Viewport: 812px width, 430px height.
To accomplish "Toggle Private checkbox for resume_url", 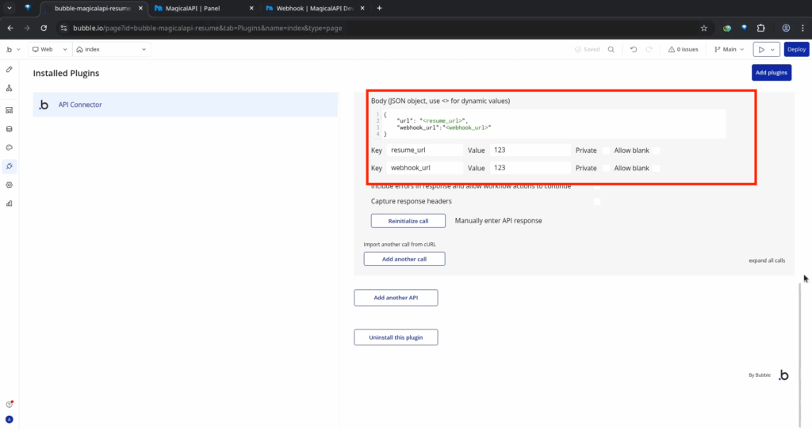I will pos(605,150).
